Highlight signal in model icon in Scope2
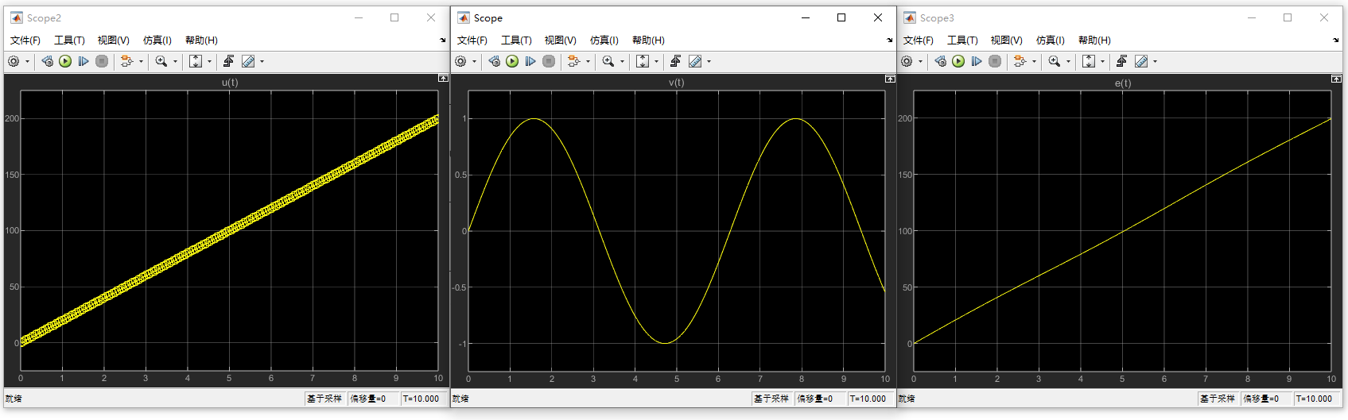The width and height of the screenshot is (1348, 420). tap(126, 61)
